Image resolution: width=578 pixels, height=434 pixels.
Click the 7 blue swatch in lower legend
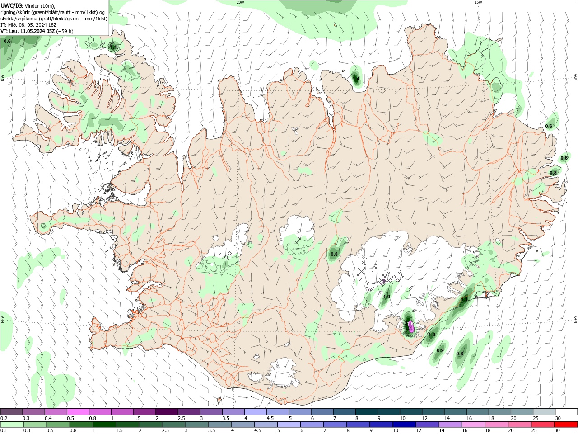(335, 425)
